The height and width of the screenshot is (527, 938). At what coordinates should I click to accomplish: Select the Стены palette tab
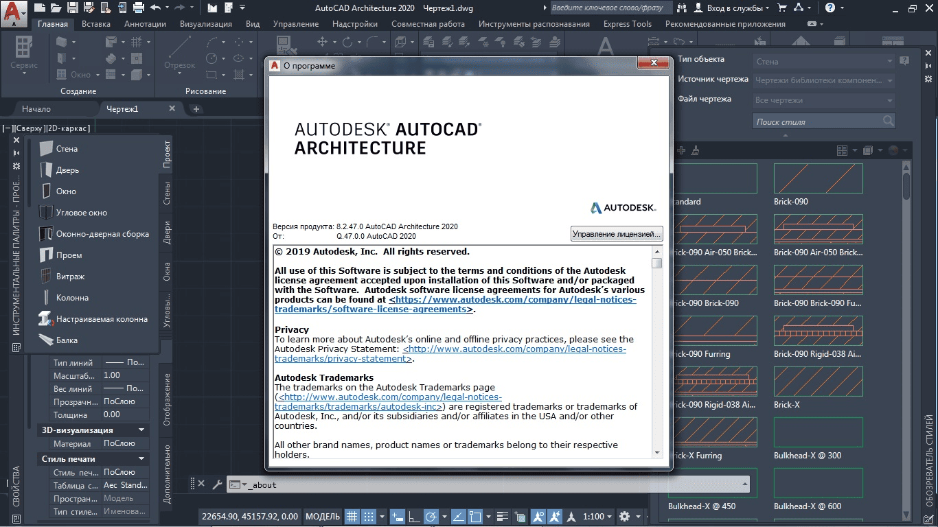(x=167, y=194)
